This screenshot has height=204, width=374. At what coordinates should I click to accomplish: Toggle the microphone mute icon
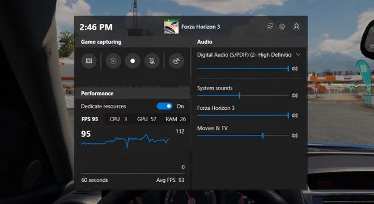[x=152, y=61]
